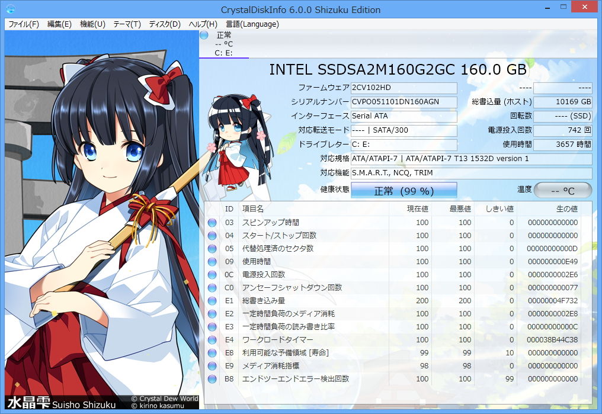Viewport: 602px width, 414px height.
Task: Click the status orb for ID B8 row
Action: click(212, 379)
